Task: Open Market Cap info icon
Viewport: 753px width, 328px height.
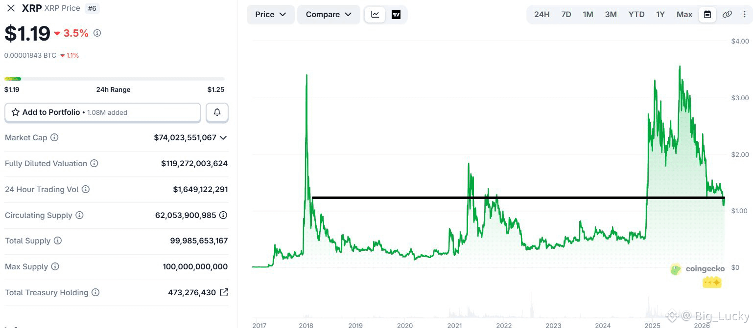Action: (x=54, y=138)
